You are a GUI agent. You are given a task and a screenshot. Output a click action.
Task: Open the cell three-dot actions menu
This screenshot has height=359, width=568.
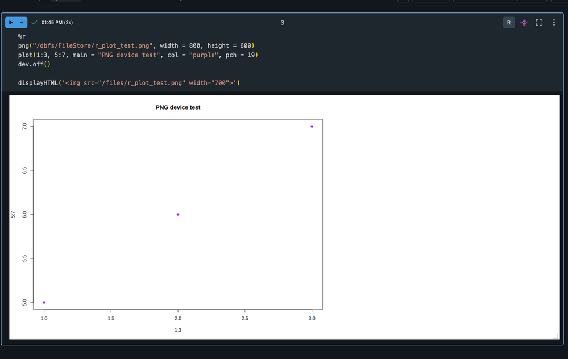point(554,23)
